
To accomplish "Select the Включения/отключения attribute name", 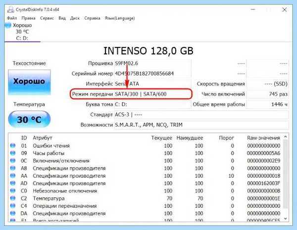I will click(61, 161).
